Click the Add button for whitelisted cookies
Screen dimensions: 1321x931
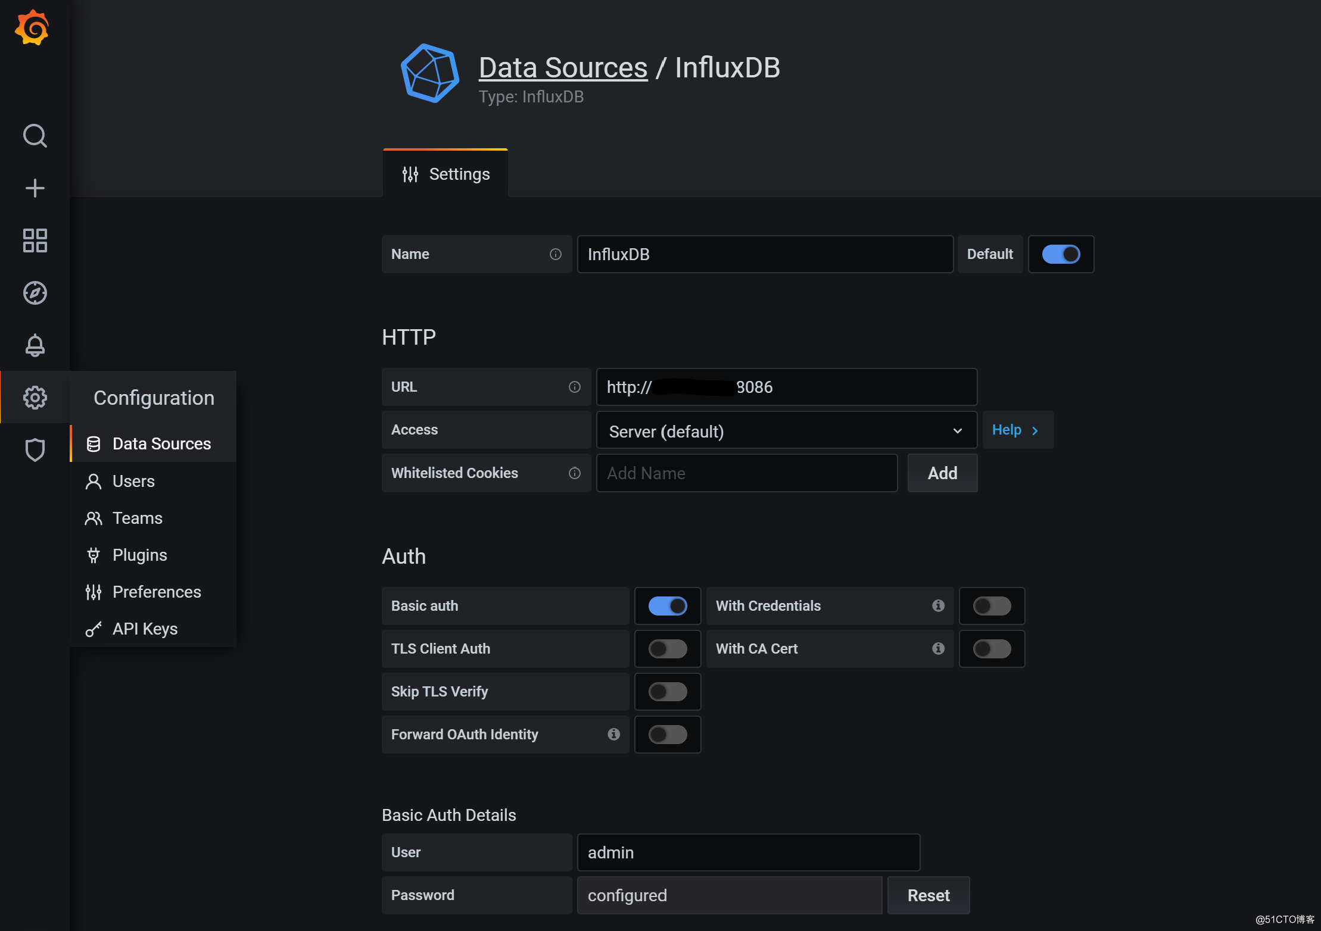click(x=942, y=473)
